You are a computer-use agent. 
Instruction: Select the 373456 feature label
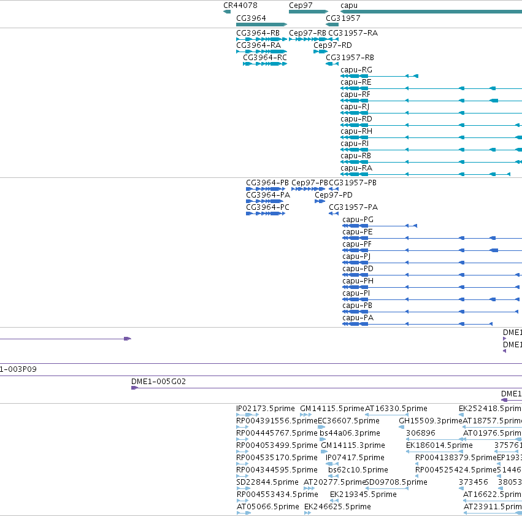tap(473, 483)
